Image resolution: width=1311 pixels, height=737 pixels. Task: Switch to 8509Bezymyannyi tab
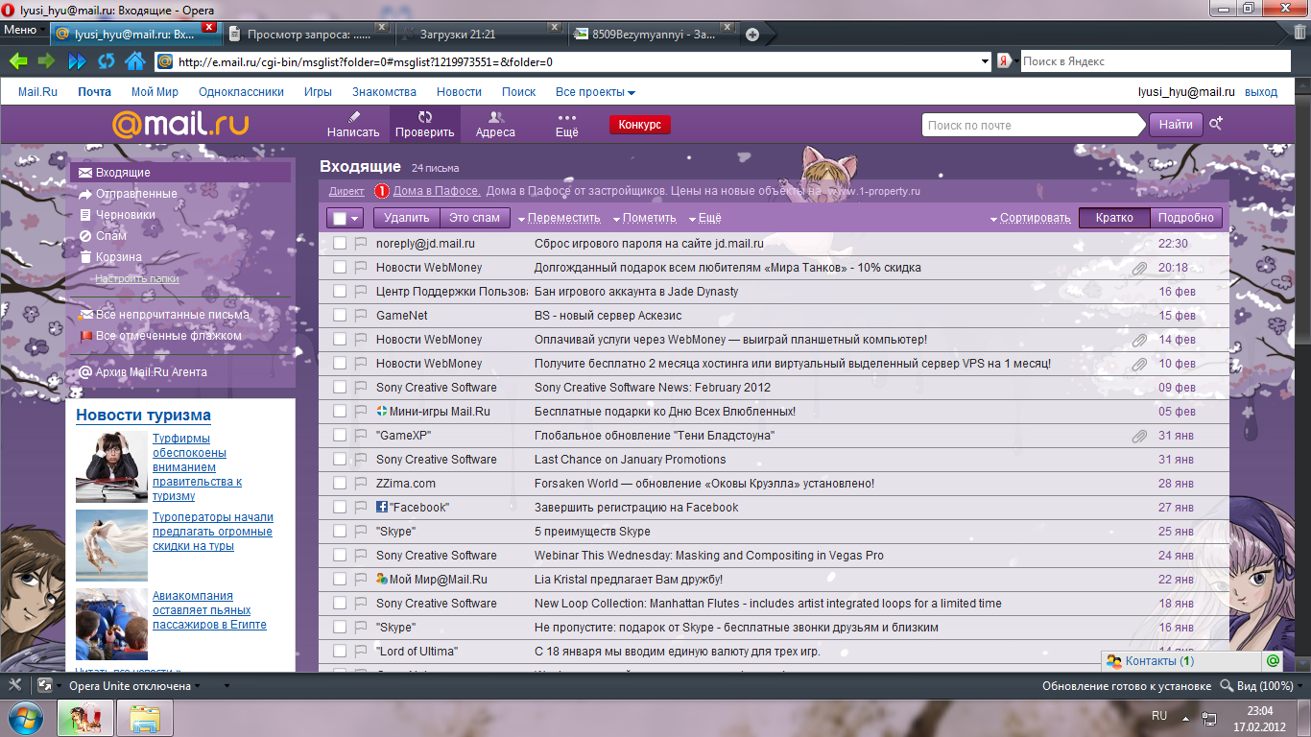click(653, 34)
